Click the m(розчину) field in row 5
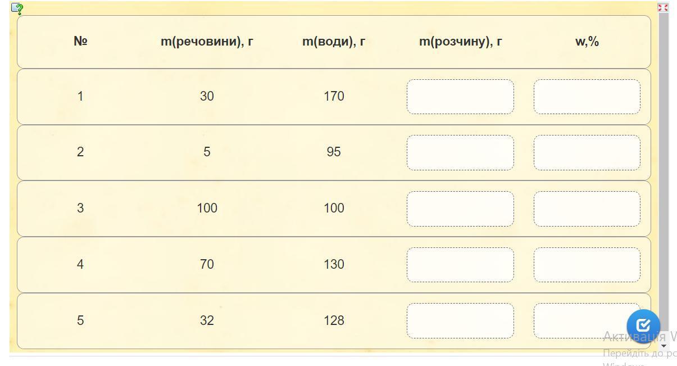 pos(460,320)
